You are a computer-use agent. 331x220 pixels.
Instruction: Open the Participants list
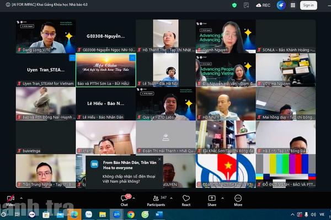(x=156, y=201)
